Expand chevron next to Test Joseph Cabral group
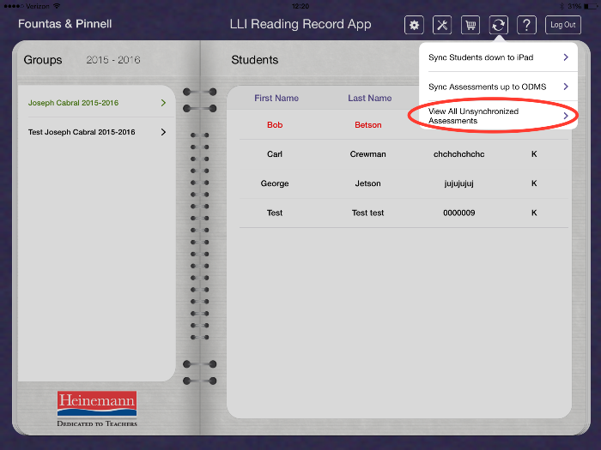 tap(163, 132)
